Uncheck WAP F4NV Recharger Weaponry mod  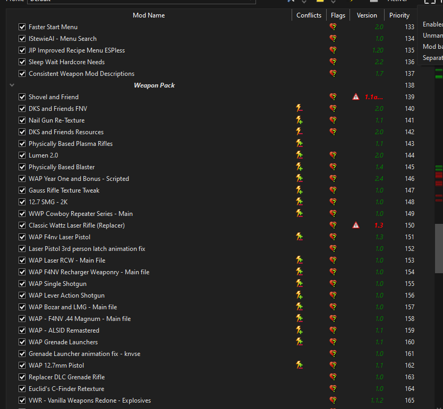pyautogui.click(x=22, y=272)
